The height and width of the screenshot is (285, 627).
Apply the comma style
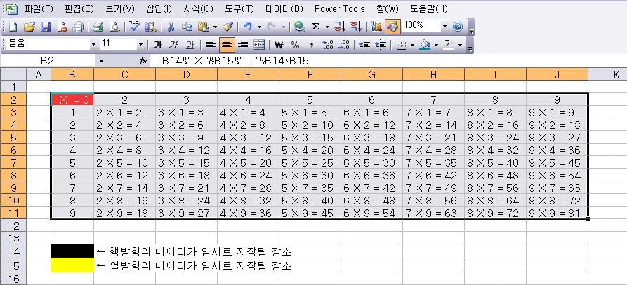pyautogui.click(x=312, y=45)
